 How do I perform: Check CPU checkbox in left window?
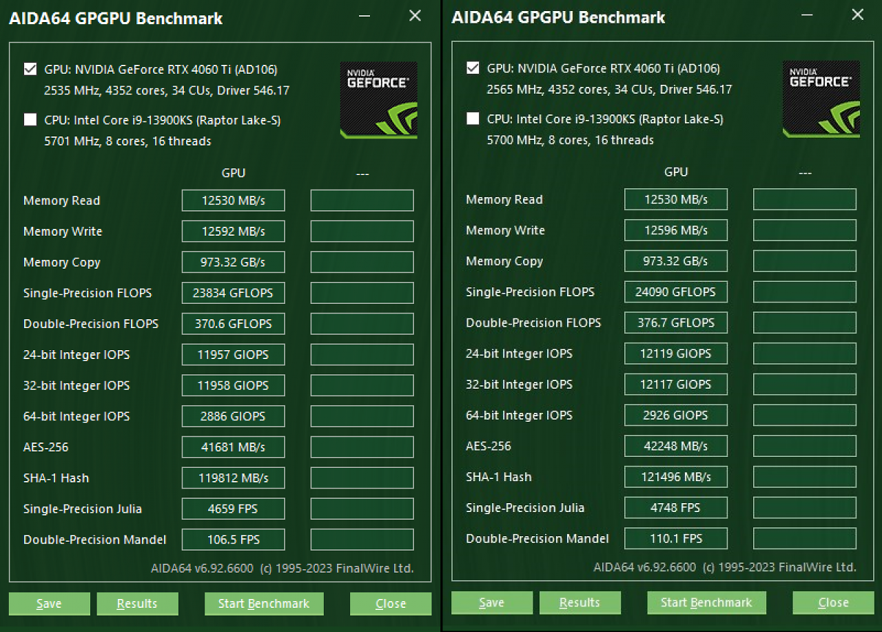pos(30,120)
